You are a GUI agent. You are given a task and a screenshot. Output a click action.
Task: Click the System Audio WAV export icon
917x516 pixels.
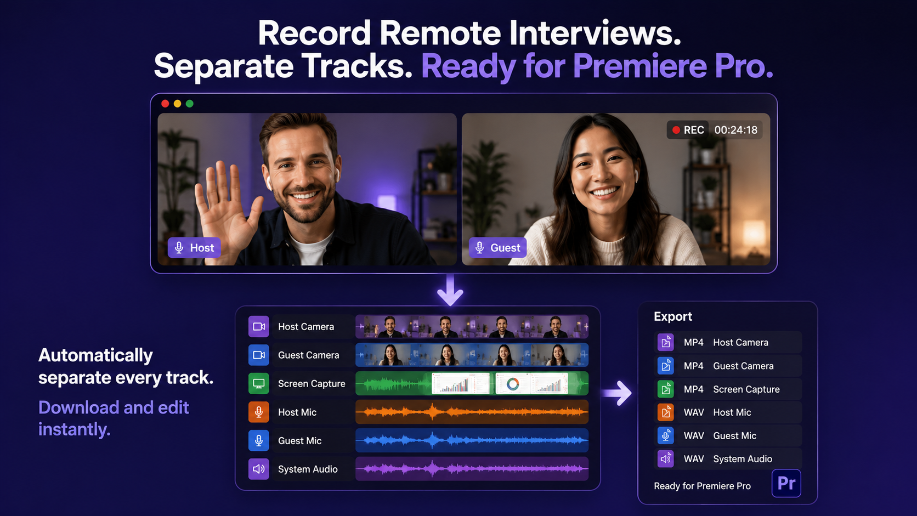click(x=665, y=458)
